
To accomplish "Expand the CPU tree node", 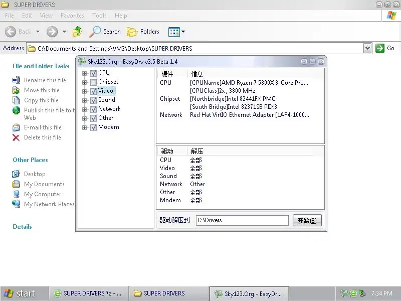I will tap(84, 73).
